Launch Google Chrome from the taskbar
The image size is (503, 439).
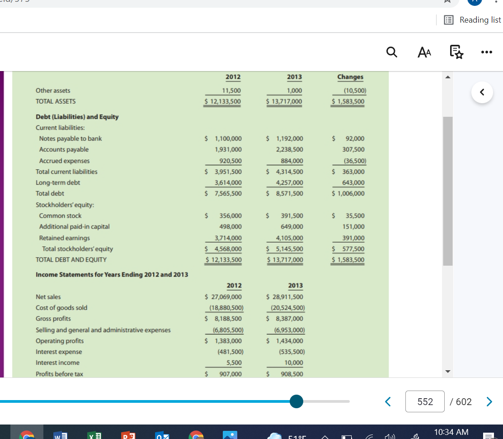pos(196,435)
